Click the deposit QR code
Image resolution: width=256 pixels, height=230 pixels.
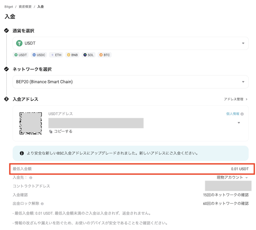point(31,123)
